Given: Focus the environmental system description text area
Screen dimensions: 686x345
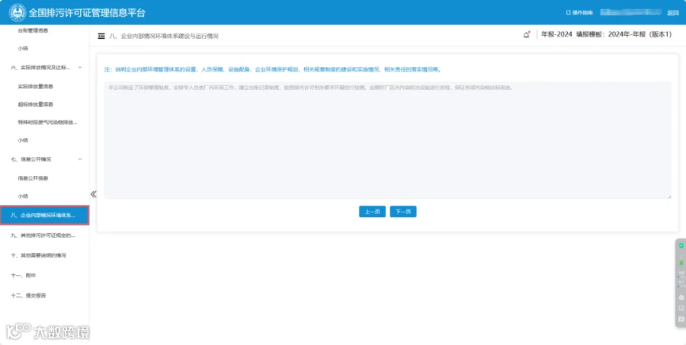Looking at the screenshot, I should 388,140.
